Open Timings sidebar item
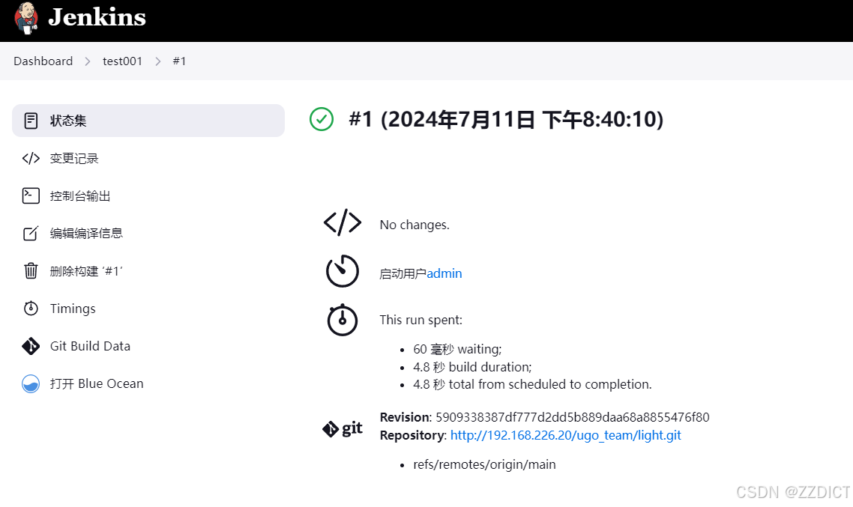The height and width of the screenshot is (507, 853). 148,308
